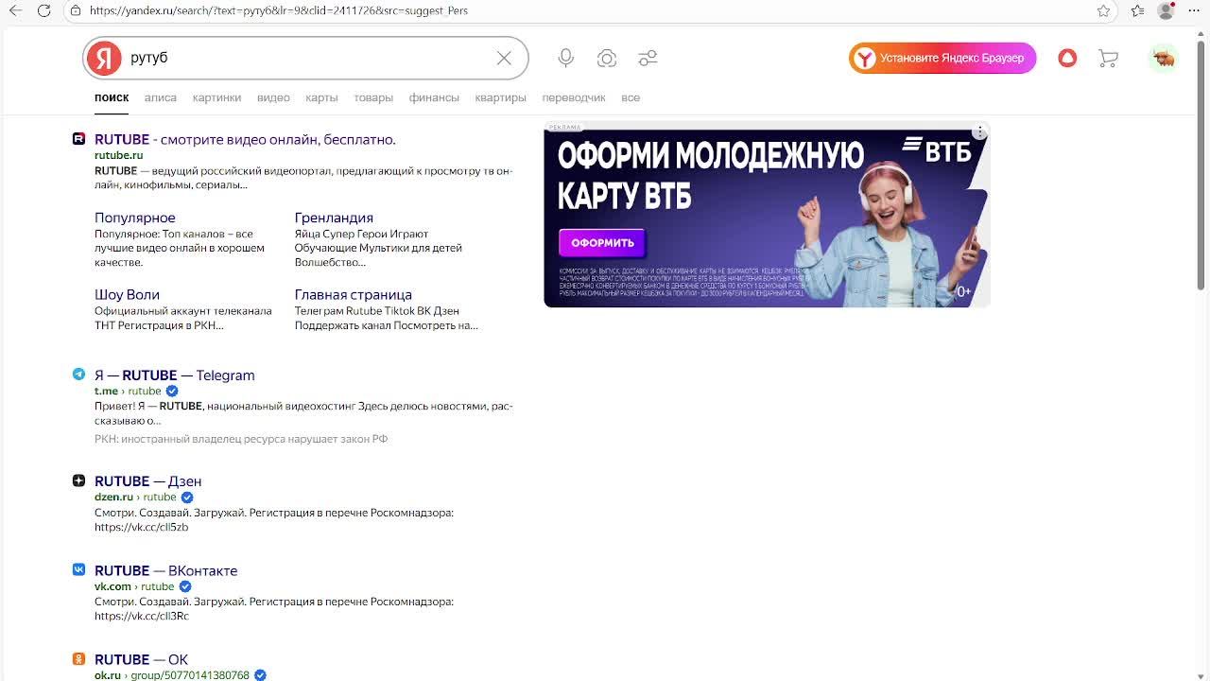Click the verified badge next to vk.com › rutube
The width and height of the screenshot is (1210, 681).
point(185,586)
